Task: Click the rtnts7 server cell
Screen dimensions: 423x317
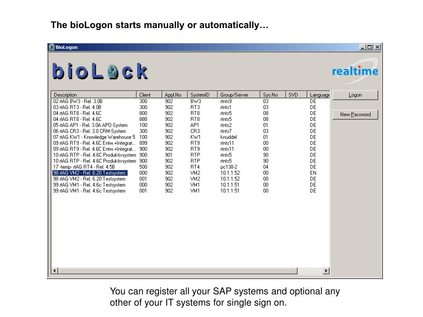Action: (226, 131)
